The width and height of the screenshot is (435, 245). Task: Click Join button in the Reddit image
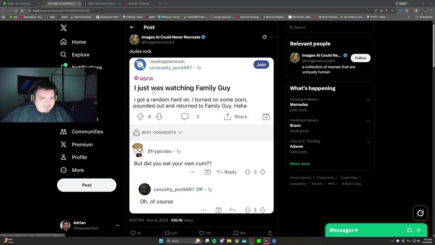pos(261,65)
